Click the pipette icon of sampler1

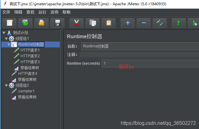14,91
